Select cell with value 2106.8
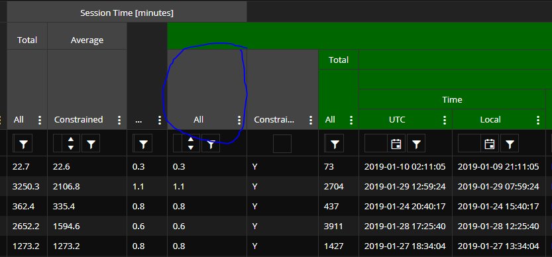The width and height of the screenshot is (552, 257). click(x=87, y=186)
